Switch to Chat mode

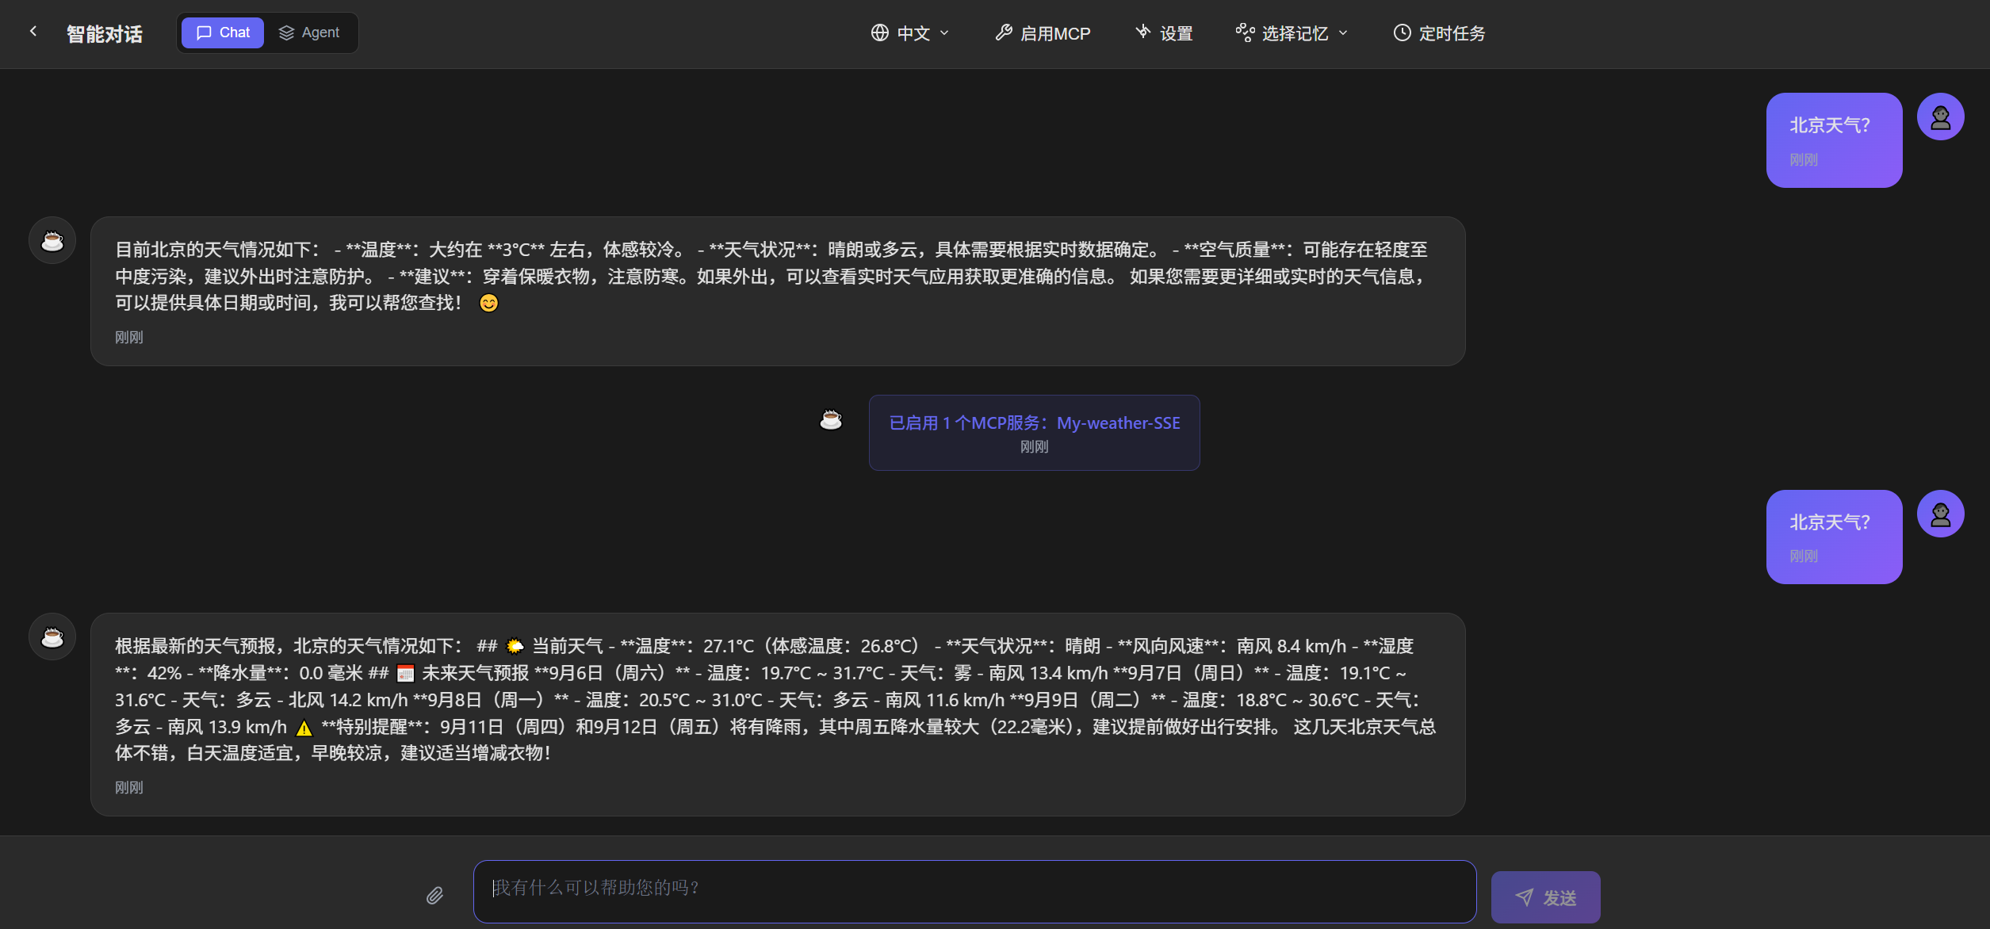point(223,32)
